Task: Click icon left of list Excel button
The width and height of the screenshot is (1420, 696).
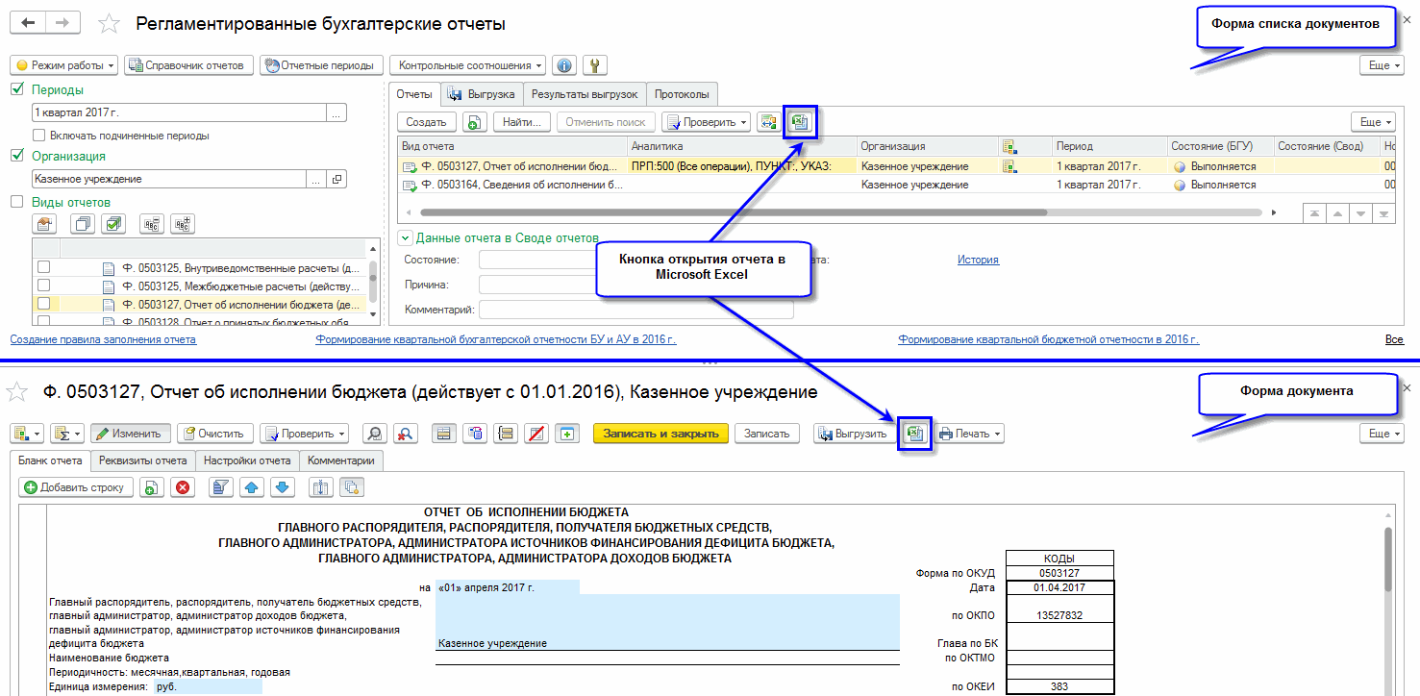Action: 767,122
